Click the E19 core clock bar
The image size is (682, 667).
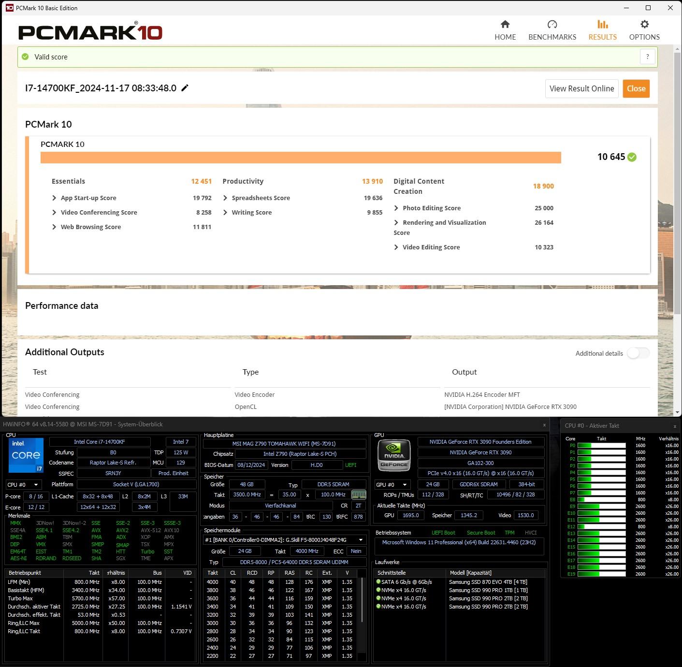pos(601,574)
